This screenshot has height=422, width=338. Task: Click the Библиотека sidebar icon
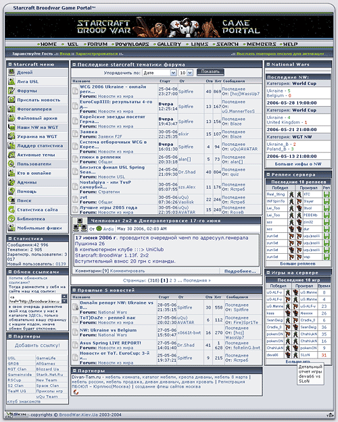[x=11, y=219]
